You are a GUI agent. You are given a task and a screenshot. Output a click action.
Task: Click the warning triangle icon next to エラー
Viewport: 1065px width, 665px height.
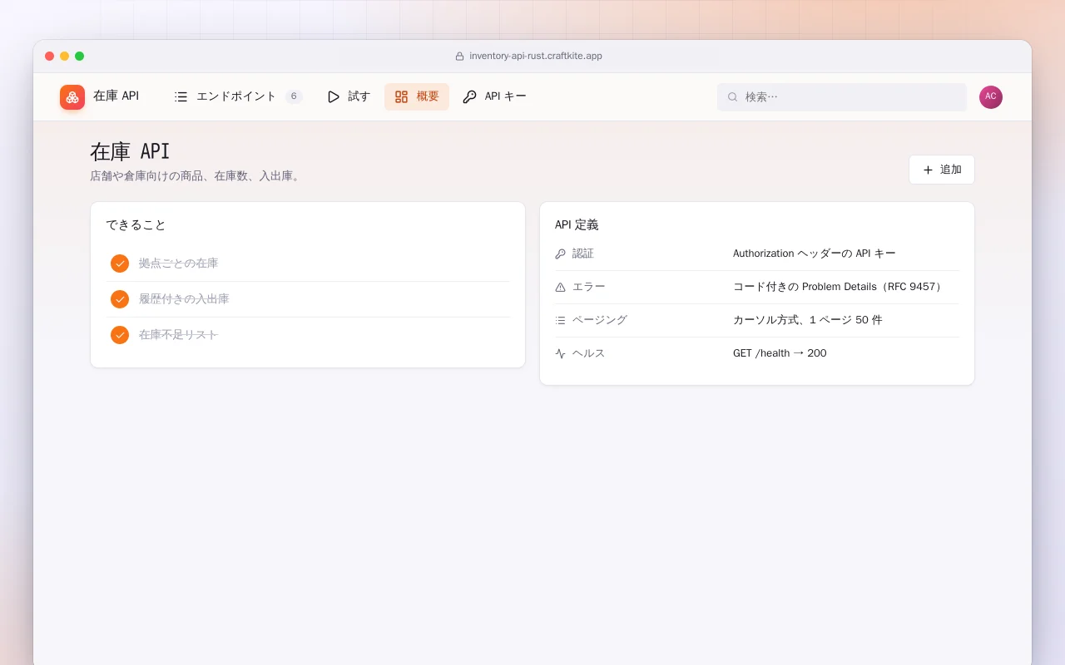click(561, 287)
